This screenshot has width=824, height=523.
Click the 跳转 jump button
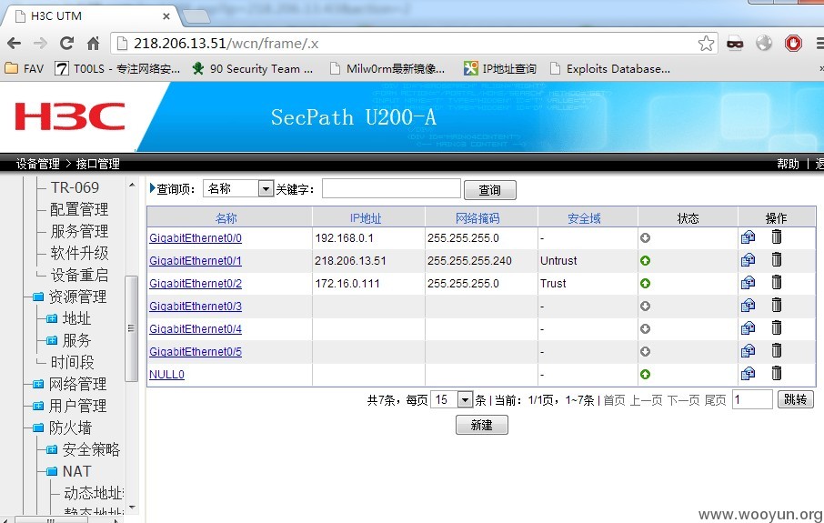(x=795, y=399)
